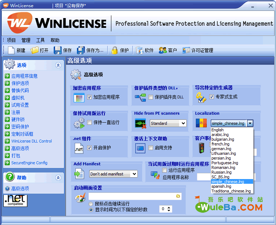Open the 工具 menu
The image size is (276, 225).
click(40, 40)
